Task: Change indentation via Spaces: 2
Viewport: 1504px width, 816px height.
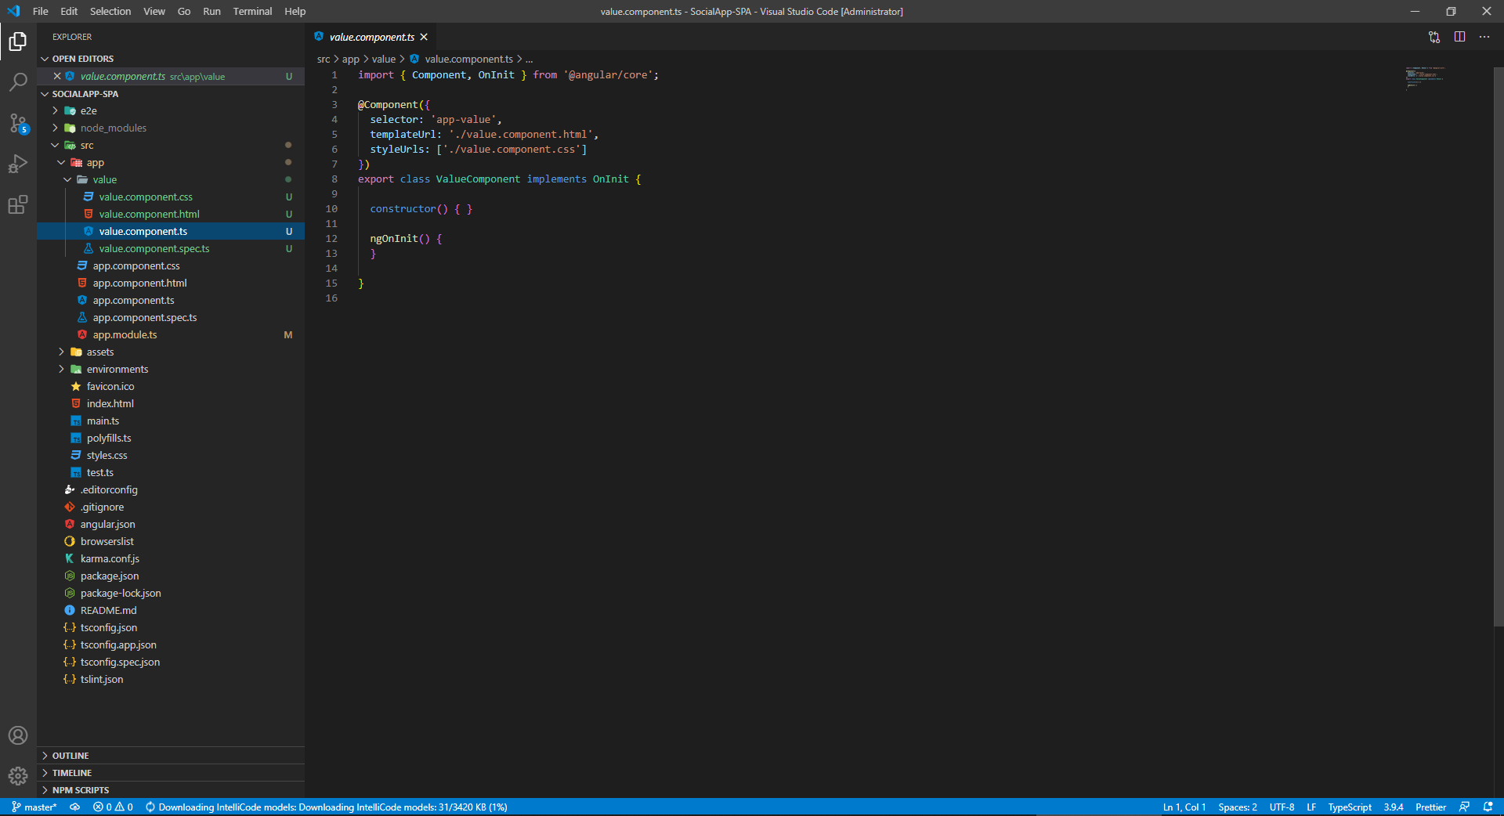Action: 1238,807
